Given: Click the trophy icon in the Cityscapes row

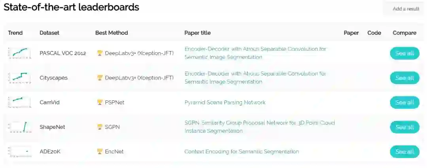Looking at the screenshot, I should point(100,78).
